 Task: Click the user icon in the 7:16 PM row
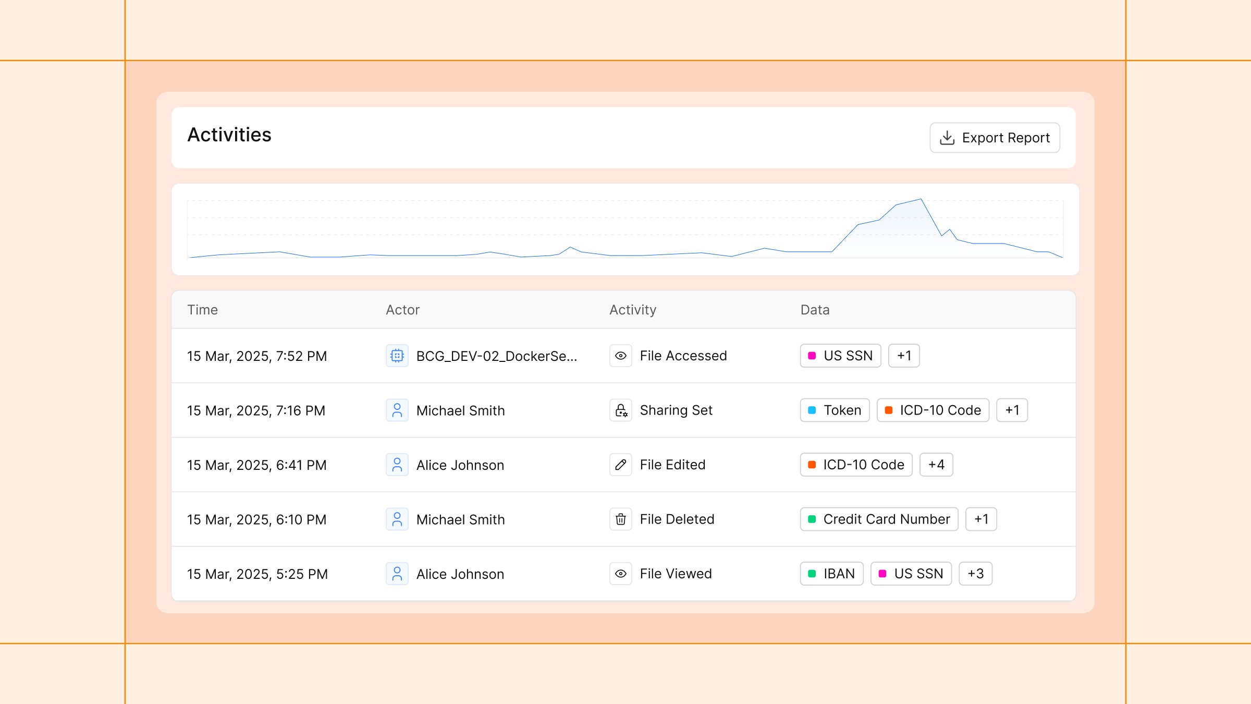(x=397, y=410)
